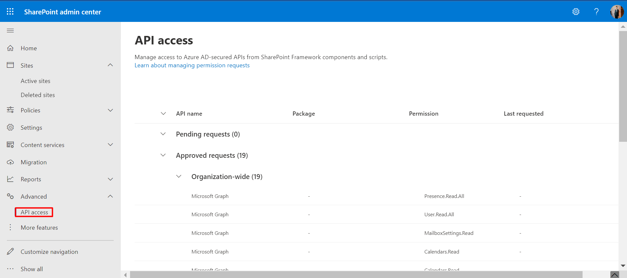Click the Show all ellipsis icon
The height and width of the screenshot is (278, 627).
[10, 269]
